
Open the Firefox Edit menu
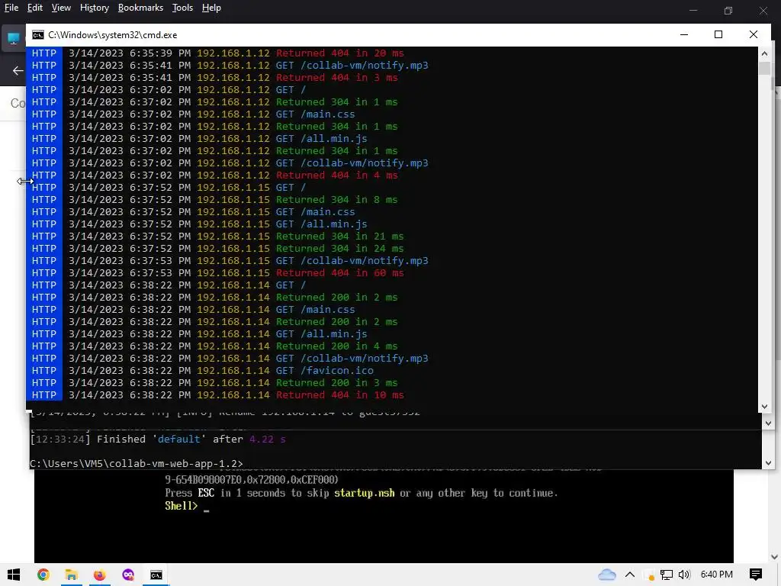click(x=35, y=8)
